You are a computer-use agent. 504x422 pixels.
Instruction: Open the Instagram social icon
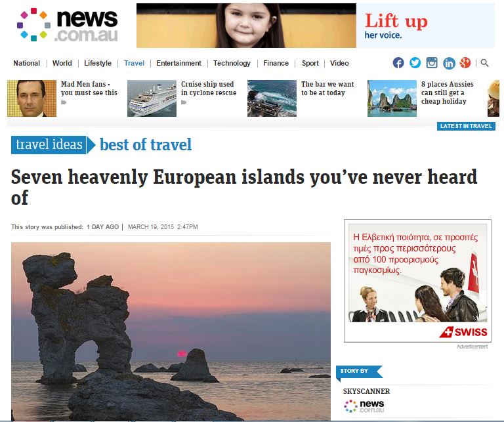(x=432, y=62)
